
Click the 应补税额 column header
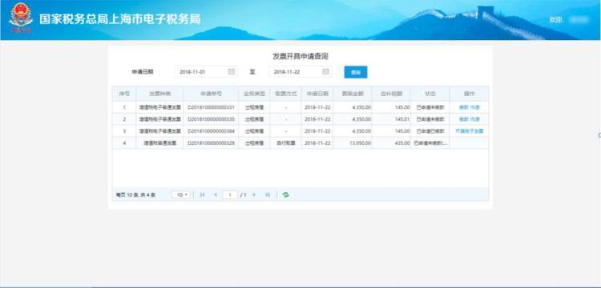tap(391, 94)
